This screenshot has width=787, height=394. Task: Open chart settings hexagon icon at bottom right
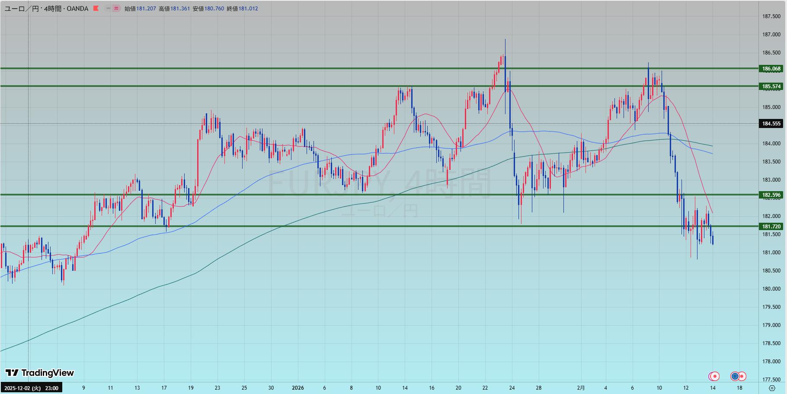tap(772, 388)
